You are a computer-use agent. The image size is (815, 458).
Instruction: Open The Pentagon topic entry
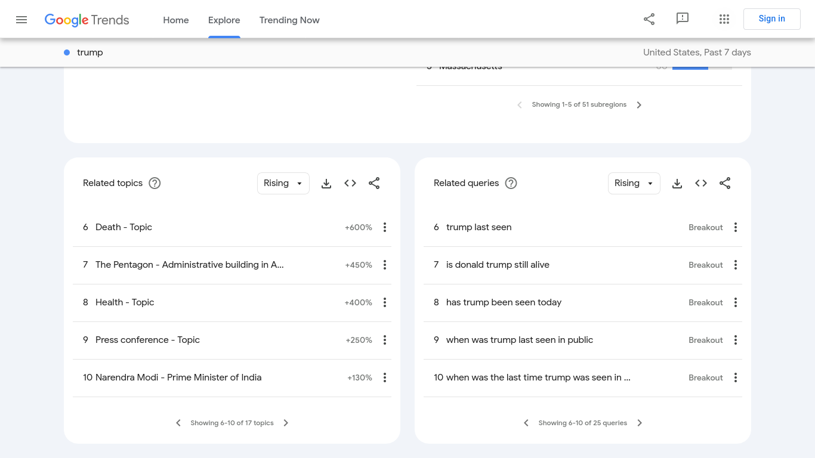pos(190,265)
